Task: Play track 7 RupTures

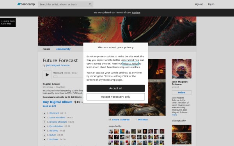Action: 44,139
